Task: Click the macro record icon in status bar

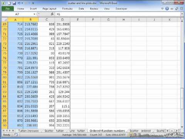Action: tap(16, 135)
